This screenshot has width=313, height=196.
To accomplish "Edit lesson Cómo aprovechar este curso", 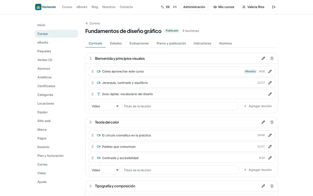I will pos(270,71).
